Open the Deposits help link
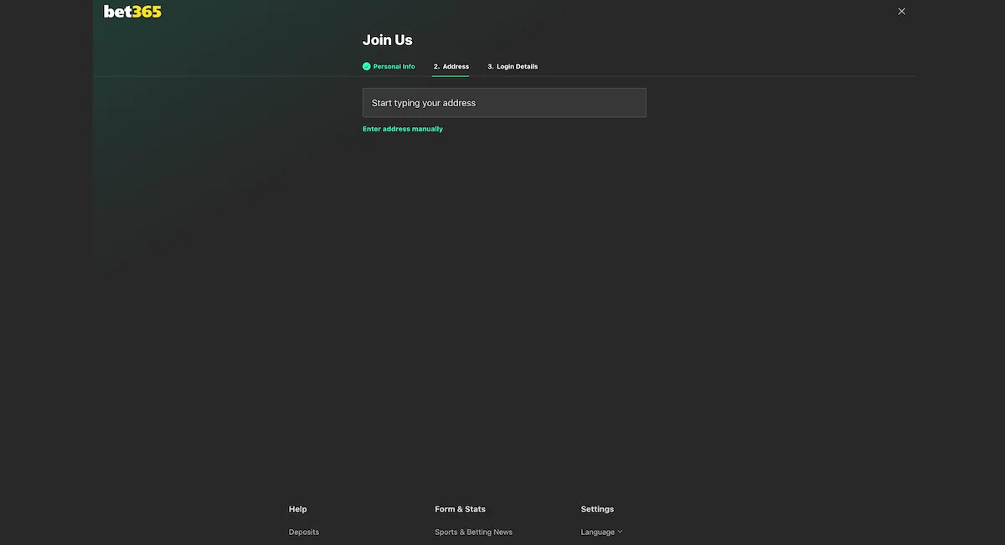 pyautogui.click(x=304, y=532)
